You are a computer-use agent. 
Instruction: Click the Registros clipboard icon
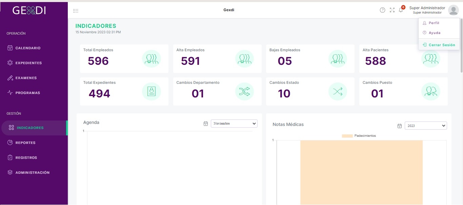10,157
